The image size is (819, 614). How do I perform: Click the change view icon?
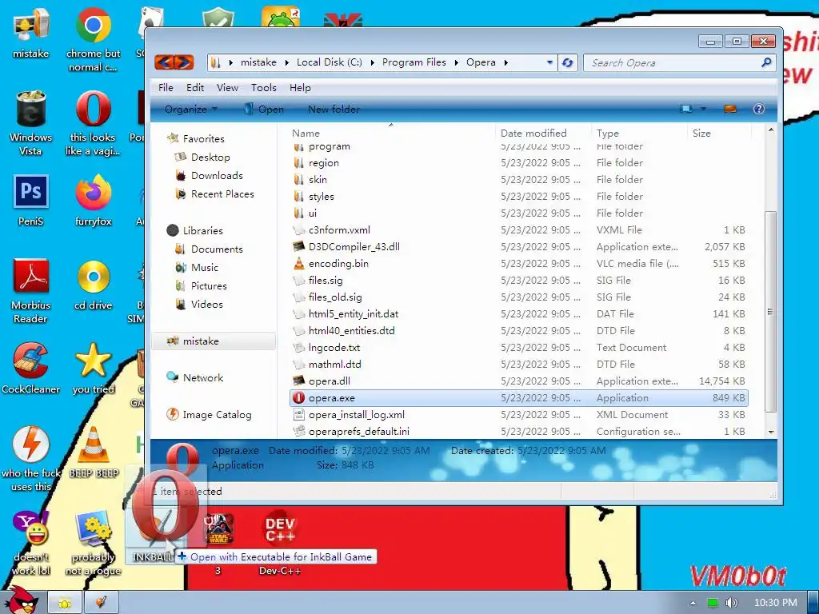click(686, 109)
